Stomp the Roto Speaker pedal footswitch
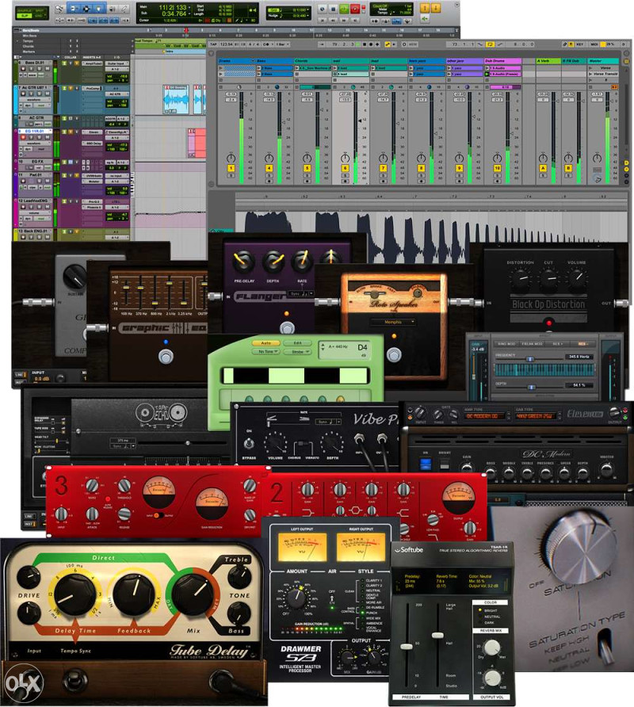The height and width of the screenshot is (707, 634). pos(394,354)
